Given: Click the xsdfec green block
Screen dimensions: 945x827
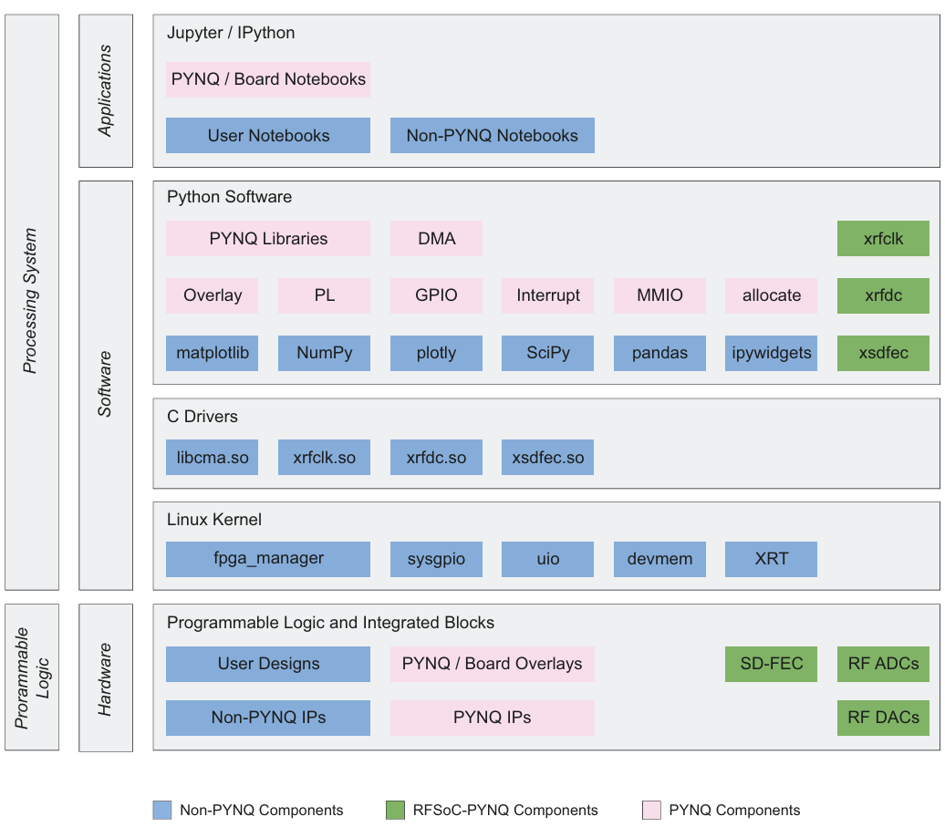Looking at the screenshot, I should [883, 353].
